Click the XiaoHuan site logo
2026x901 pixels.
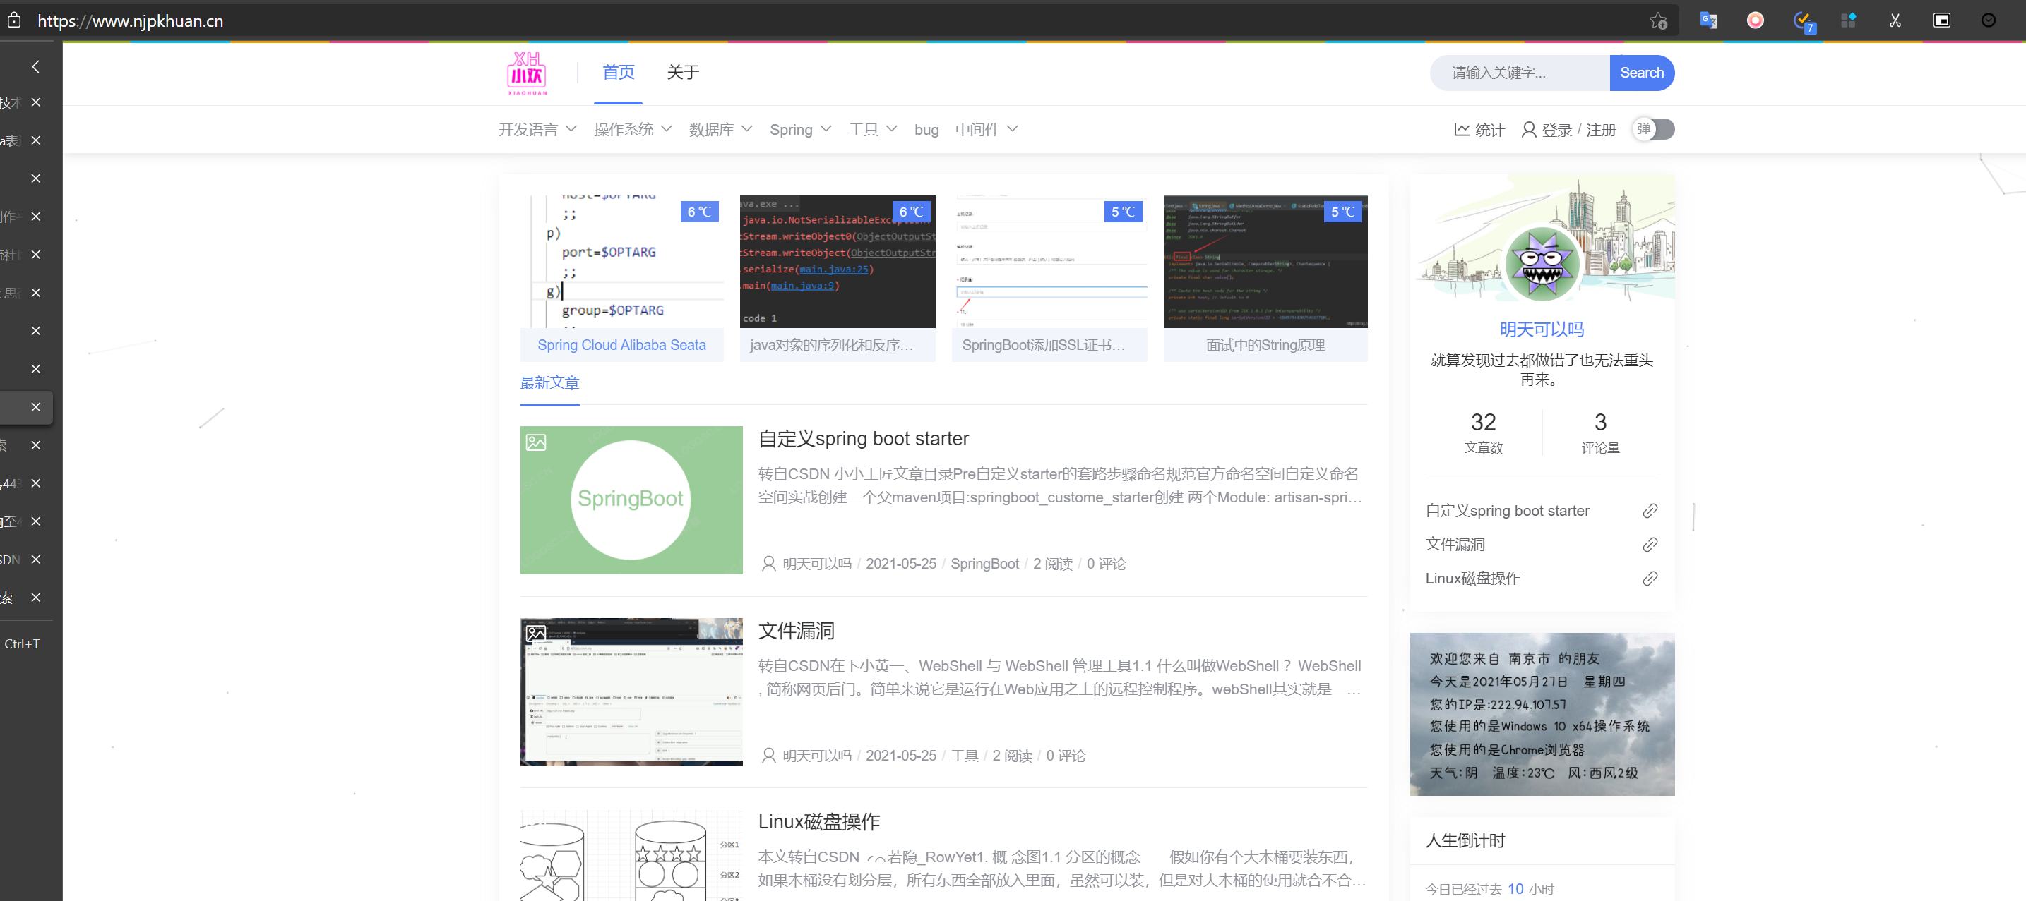click(526, 73)
